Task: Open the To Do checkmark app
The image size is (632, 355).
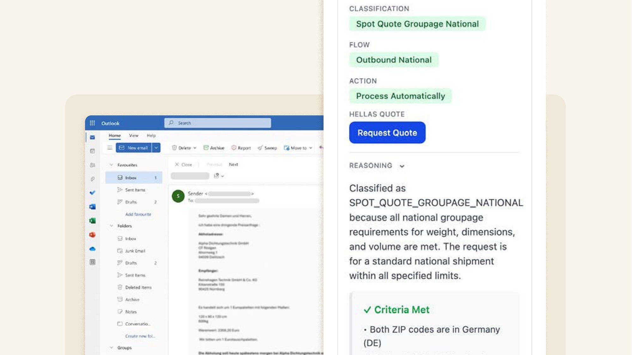Action: (92, 192)
